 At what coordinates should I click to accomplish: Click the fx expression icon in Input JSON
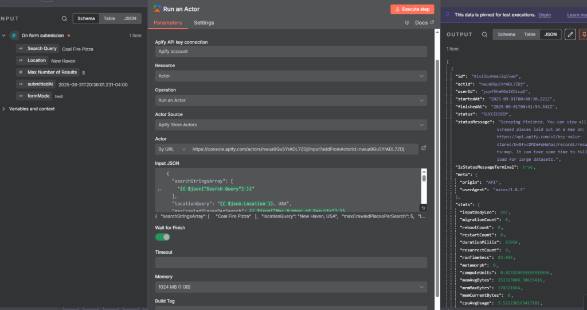[159, 189]
